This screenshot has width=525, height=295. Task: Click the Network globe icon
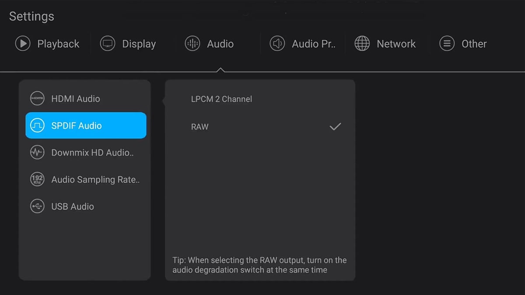(362, 44)
